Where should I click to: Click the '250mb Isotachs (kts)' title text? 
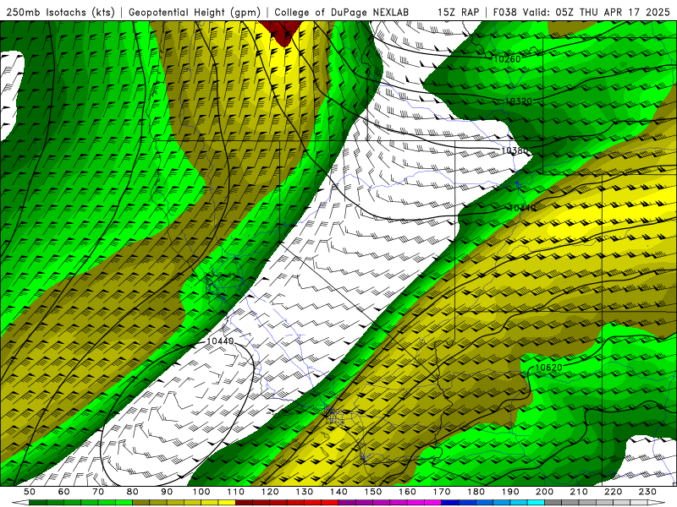(x=61, y=12)
